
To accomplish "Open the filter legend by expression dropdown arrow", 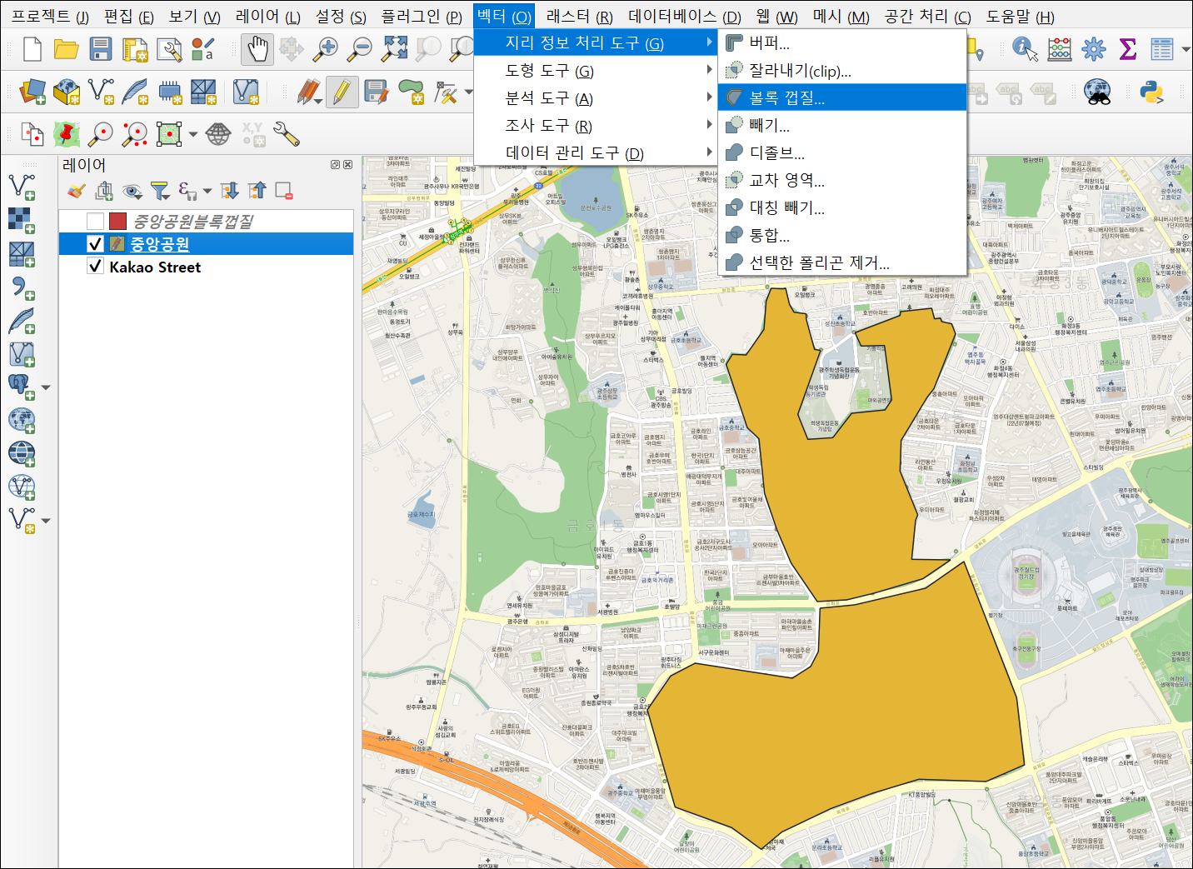I will pyautogui.click(x=207, y=192).
